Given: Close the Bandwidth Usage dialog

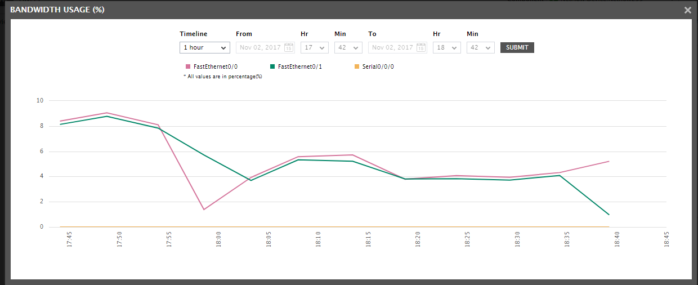Looking at the screenshot, I should (x=687, y=10).
